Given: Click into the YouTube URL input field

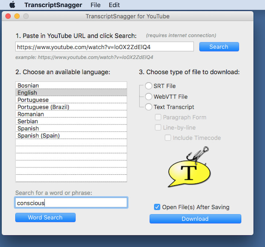Looking at the screenshot, I should pyautogui.click(x=105, y=47).
